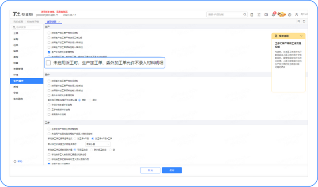Select 可报工数量 radio option
This screenshot has height=187, width=318.
[75, 150]
